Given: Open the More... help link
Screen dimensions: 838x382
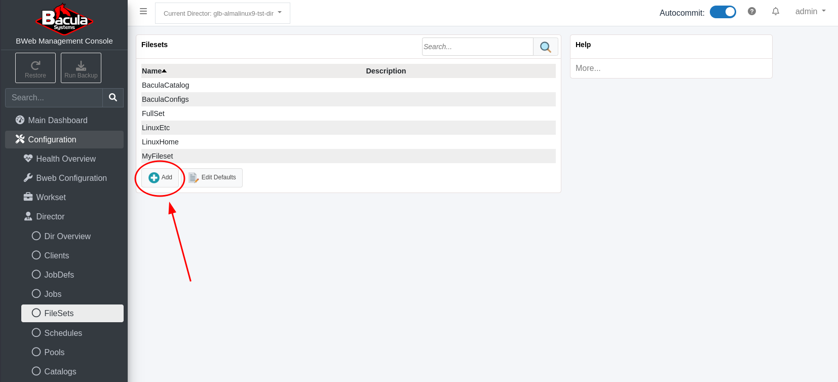Looking at the screenshot, I should click(x=588, y=68).
